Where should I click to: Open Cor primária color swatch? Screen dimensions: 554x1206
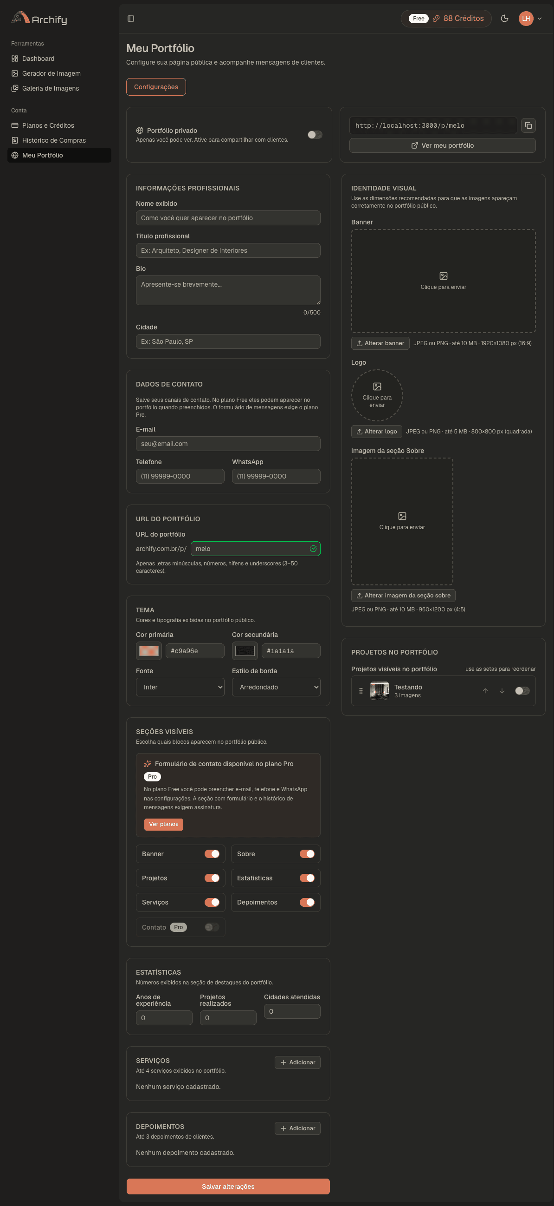point(148,651)
